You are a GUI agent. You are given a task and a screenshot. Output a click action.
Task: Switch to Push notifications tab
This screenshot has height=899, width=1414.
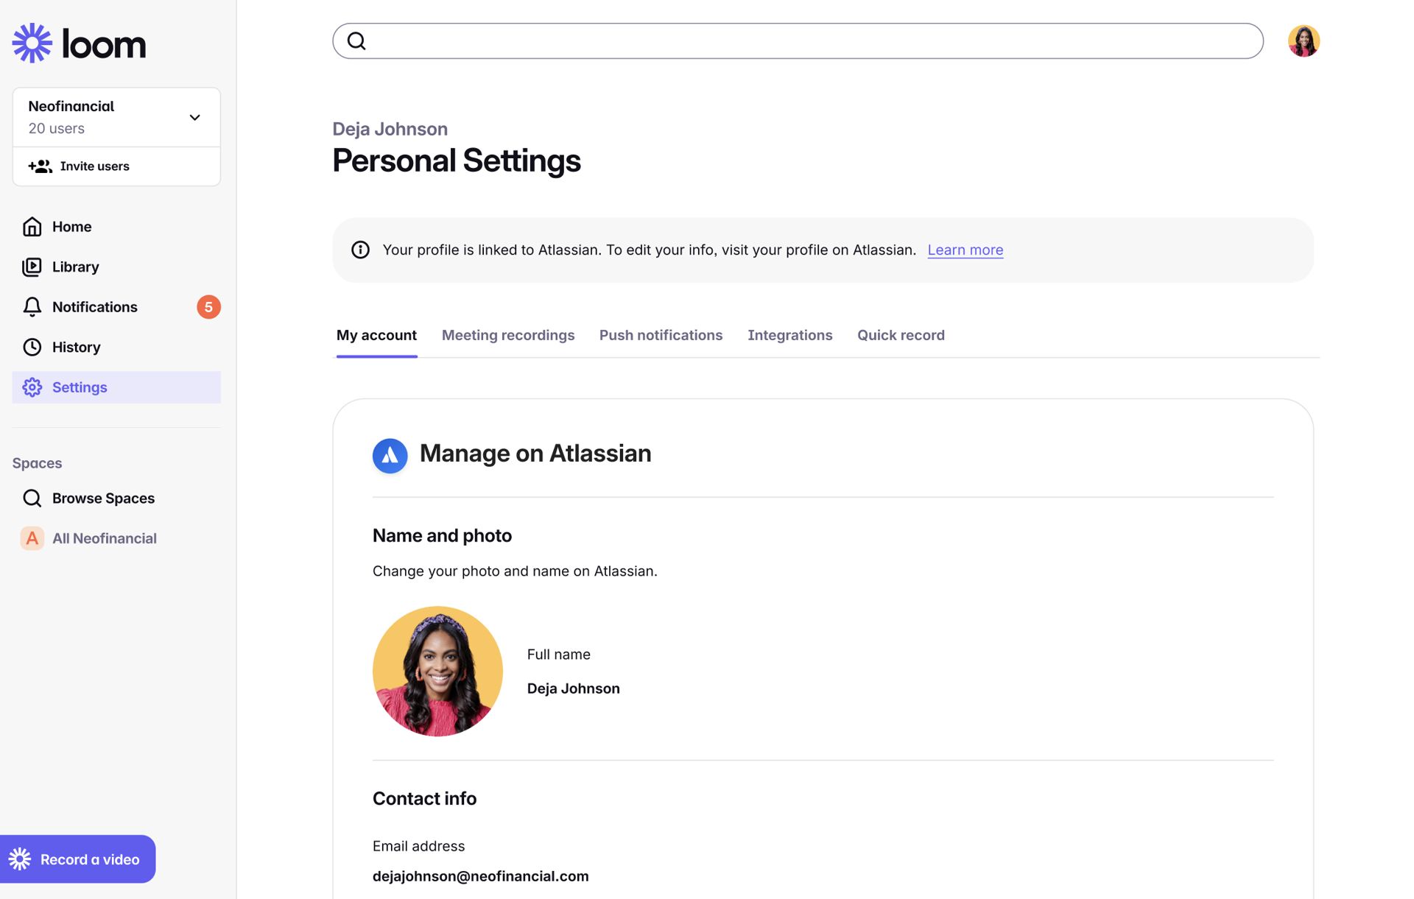pos(661,335)
